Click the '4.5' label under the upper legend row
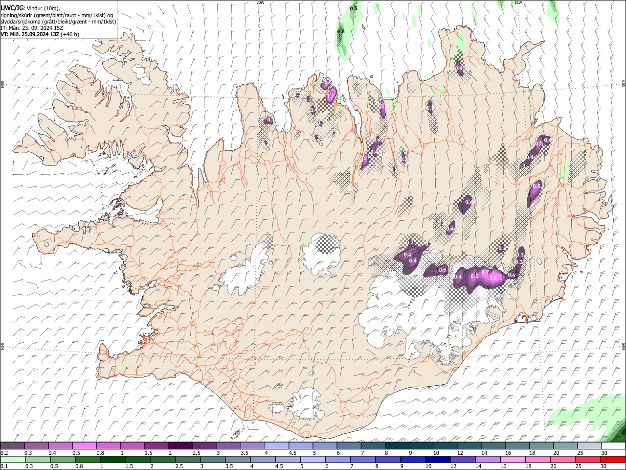This screenshot has height=470, width=626. (x=292, y=453)
